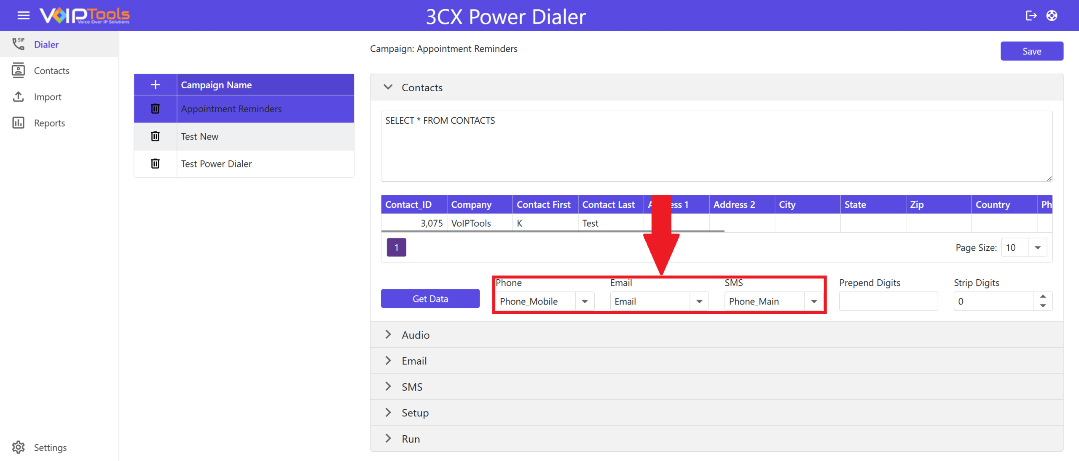Click the grid horizontal scrollbar
The width and height of the screenshot is (1079, 461).
click(553, 231)
